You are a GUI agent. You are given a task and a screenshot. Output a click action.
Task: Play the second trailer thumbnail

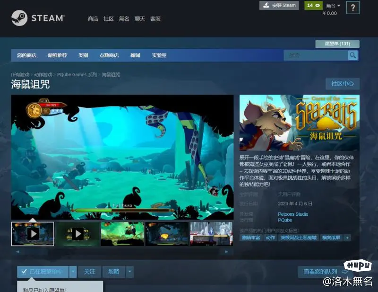point(77,234)
